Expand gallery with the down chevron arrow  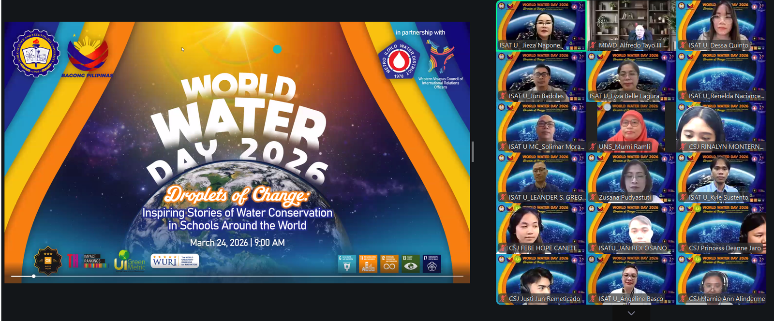pos(631,313)
